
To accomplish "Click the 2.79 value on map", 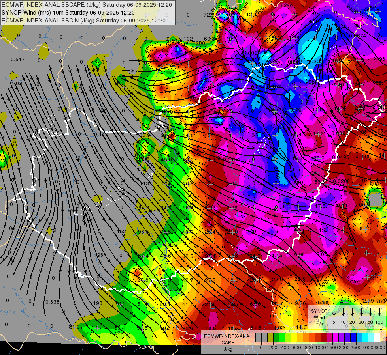I will [368, 301].
